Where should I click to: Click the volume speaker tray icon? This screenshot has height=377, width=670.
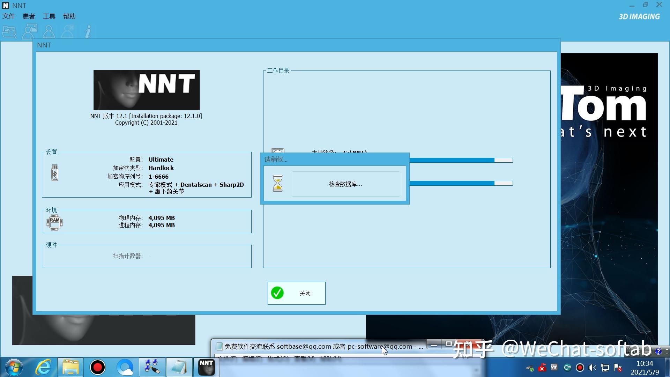592,368
